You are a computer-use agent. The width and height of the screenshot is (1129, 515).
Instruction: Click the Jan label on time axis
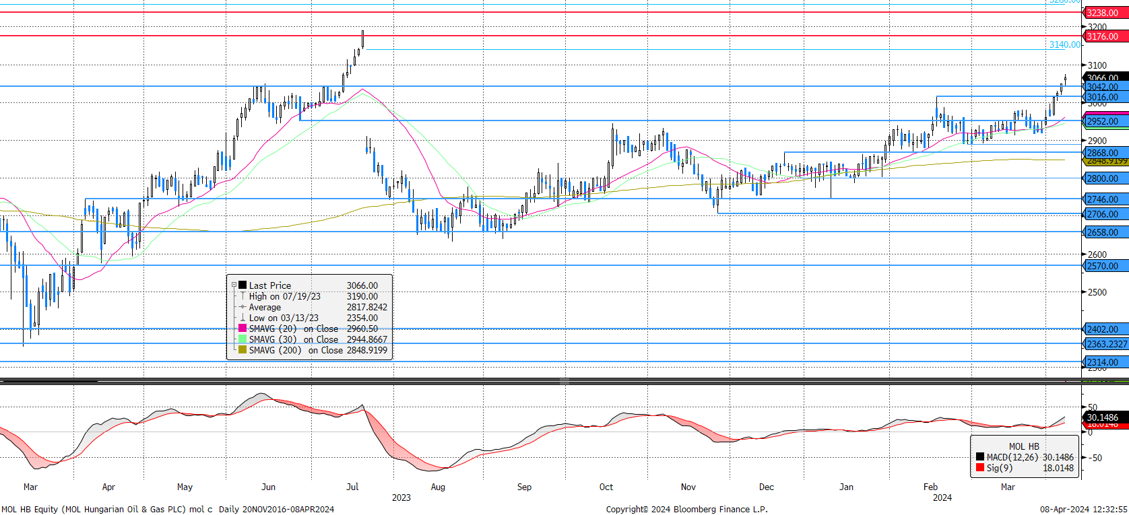pos(847,487)
